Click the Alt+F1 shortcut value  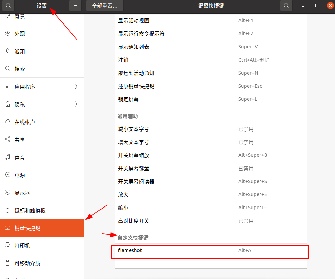(x=246, y=20)
